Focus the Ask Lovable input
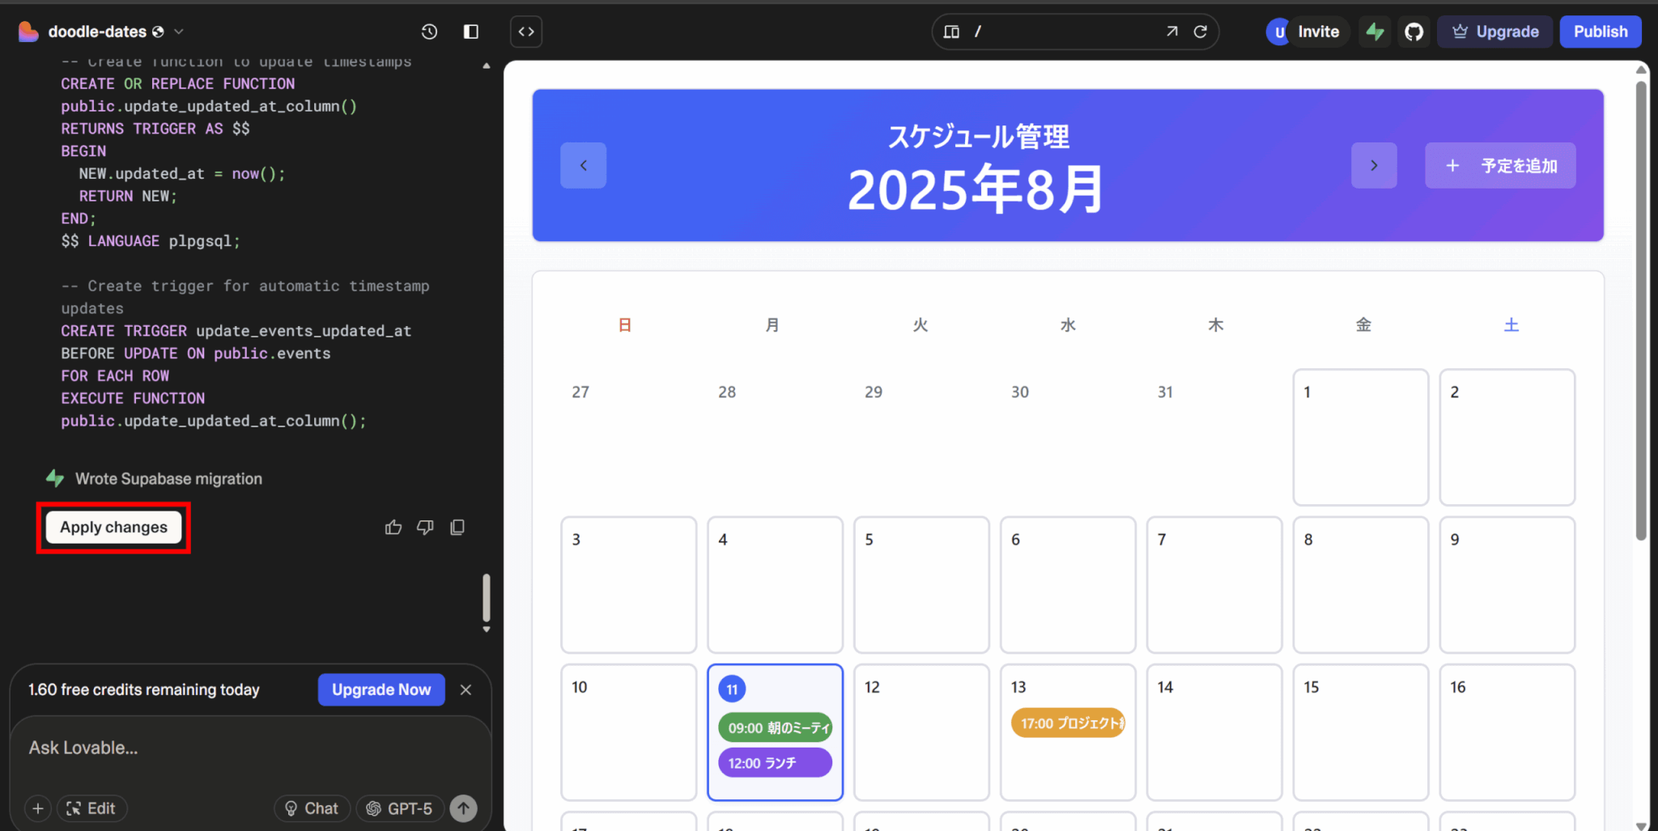Image resolution: width=1658 pixels, height=831 pixels. [251, 748]
